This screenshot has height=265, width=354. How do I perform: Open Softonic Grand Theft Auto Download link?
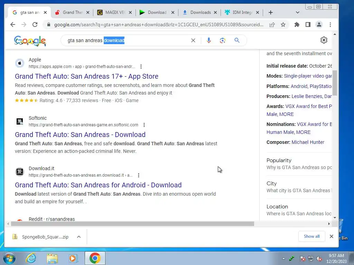[80, 135]
